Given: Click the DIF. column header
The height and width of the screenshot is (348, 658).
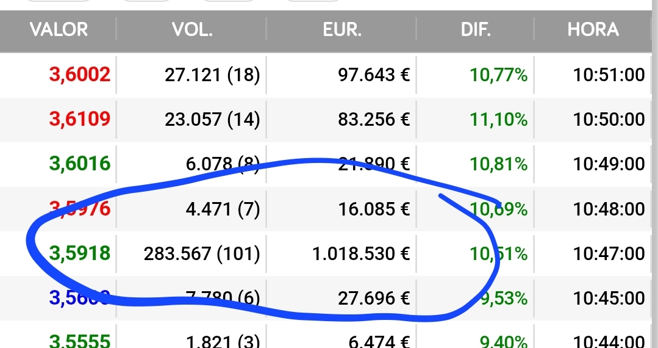Looking at the screenshot, I should pos(476,30).
